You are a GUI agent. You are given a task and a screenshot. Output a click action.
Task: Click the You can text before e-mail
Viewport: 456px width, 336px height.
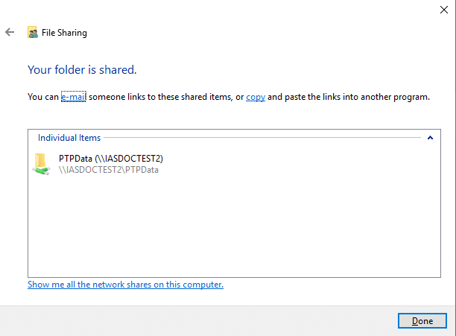click(x=43, y=97)
